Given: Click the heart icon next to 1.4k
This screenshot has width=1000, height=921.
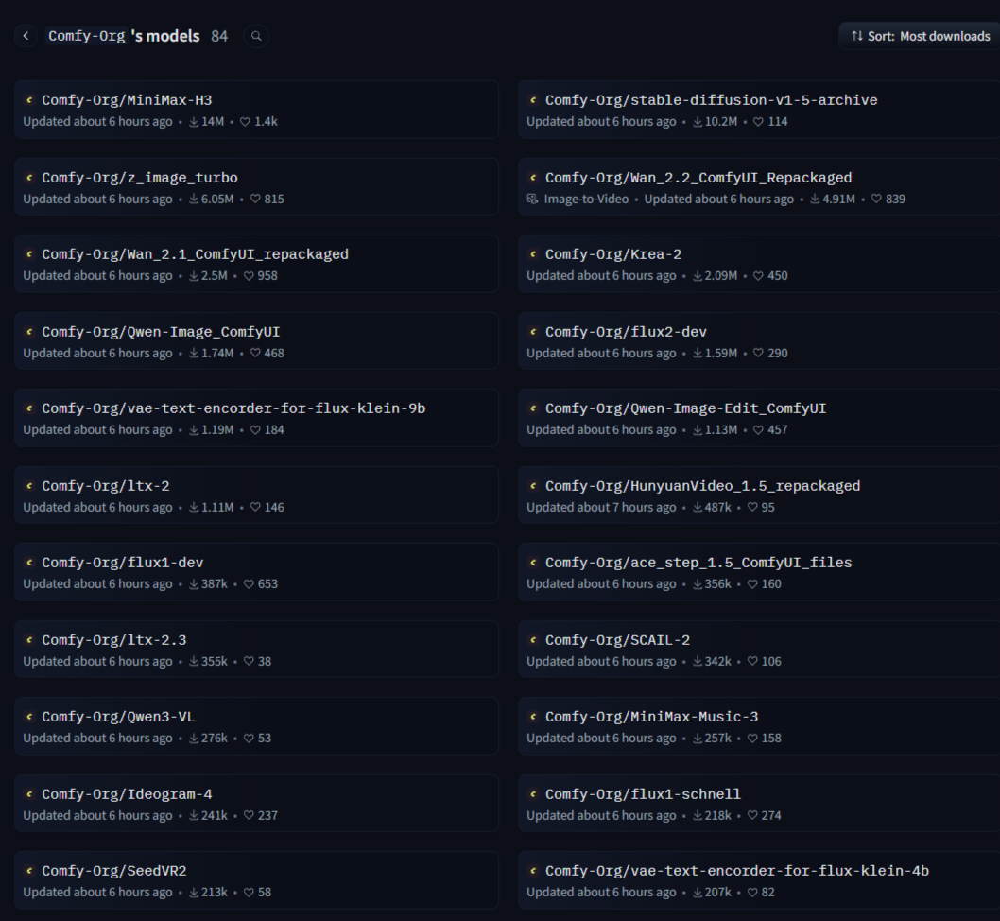Looking at the screenshot, I should coord(245,122).
